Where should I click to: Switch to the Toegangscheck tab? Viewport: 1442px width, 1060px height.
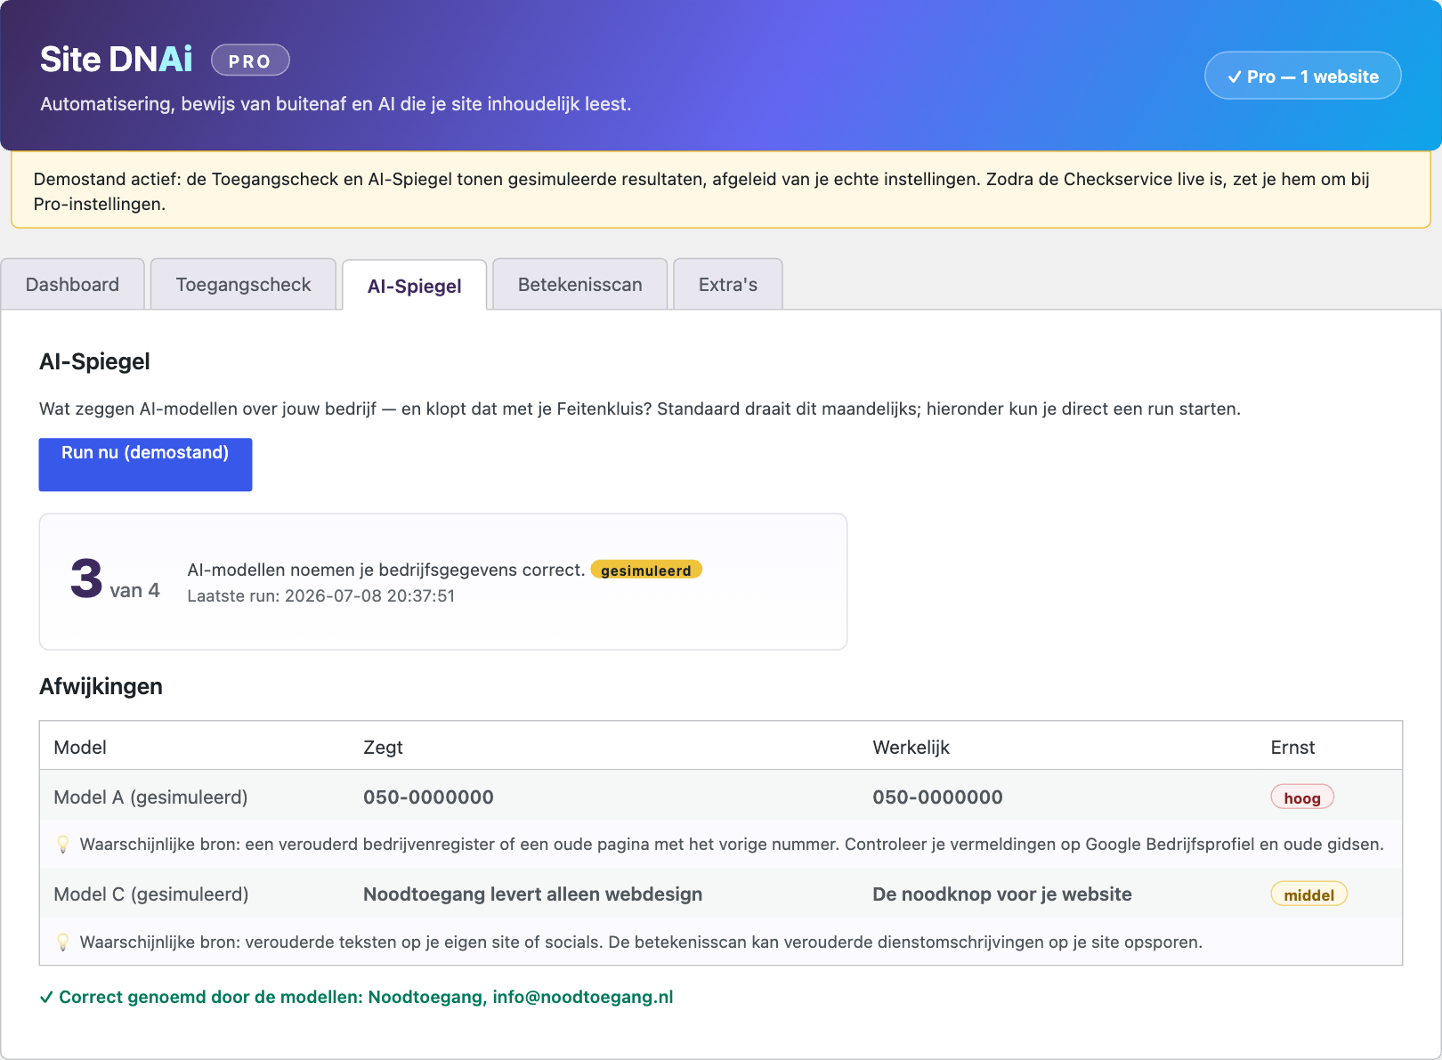click(243, 285)
